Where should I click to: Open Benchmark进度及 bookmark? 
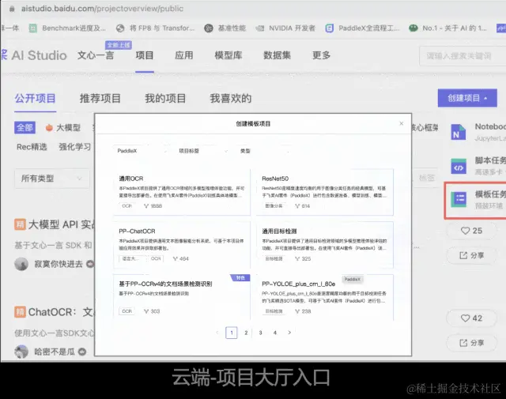pos(67,28)
